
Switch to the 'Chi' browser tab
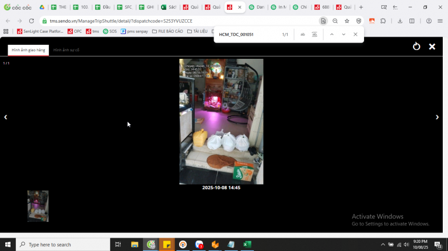[300, 7]
